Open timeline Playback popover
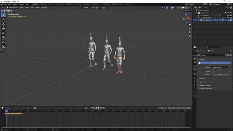The width and height of the screenshot is (233, 131). point(10,108)
